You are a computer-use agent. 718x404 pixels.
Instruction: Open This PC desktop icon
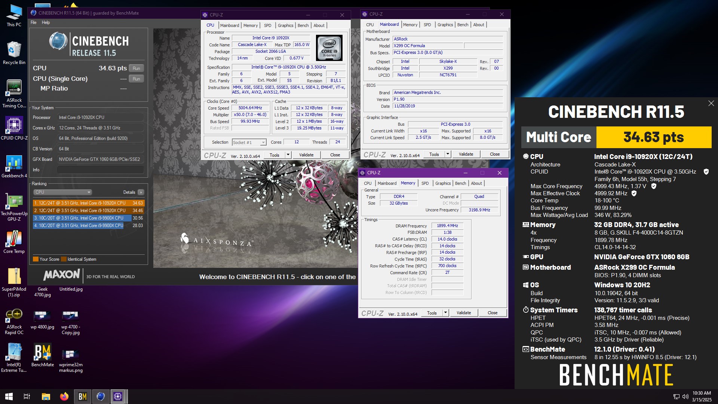coord(14,16)
